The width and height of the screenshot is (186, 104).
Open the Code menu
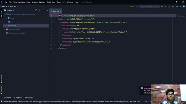28,2
